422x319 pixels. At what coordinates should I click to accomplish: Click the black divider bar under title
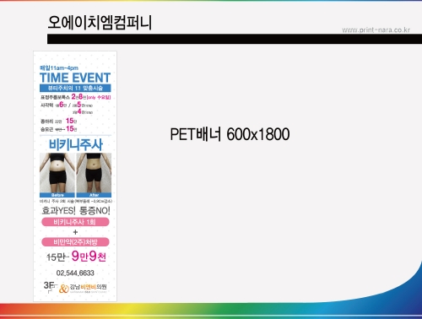235,39
